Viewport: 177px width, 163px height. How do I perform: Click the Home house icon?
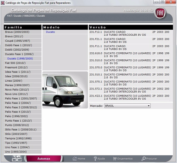[x=75, y=158]
